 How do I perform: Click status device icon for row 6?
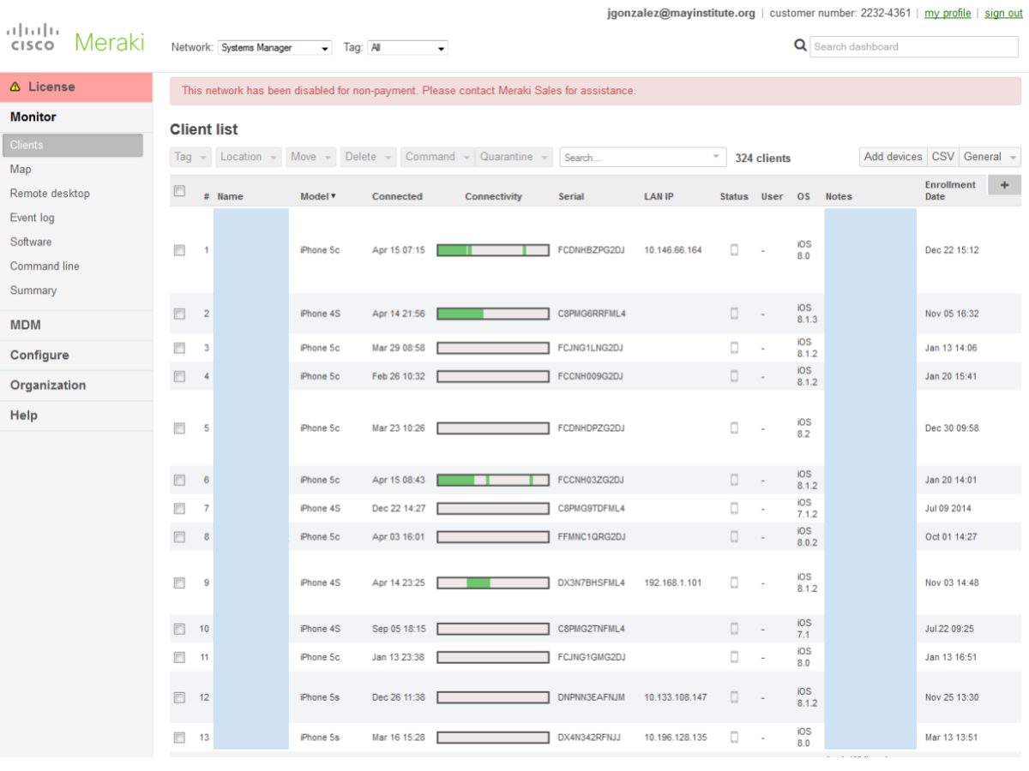click(x=734, y=480)
